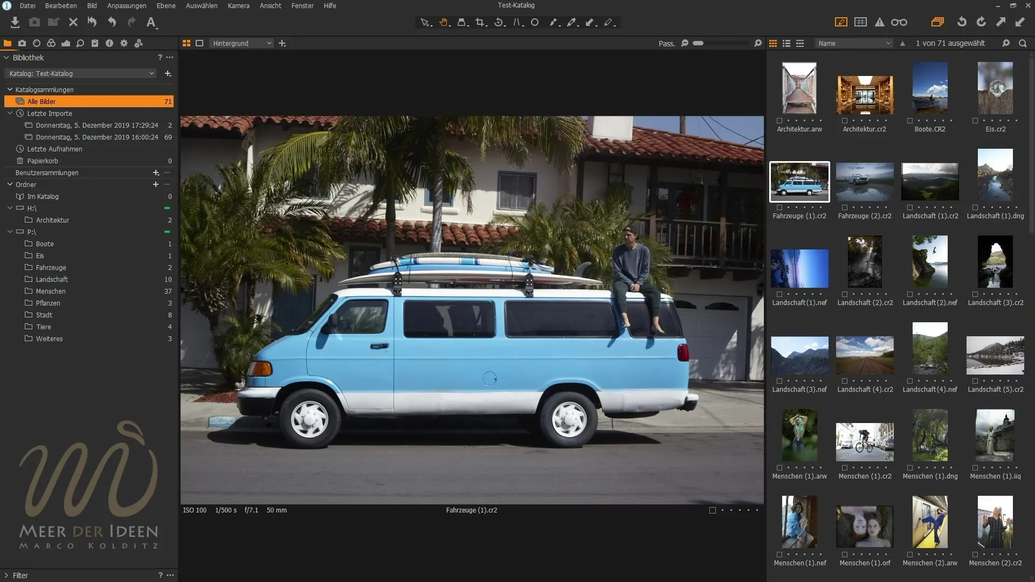Open the Capture camera tool tab
Viewport: 1035px width, 582px height.
pos(22,43)
